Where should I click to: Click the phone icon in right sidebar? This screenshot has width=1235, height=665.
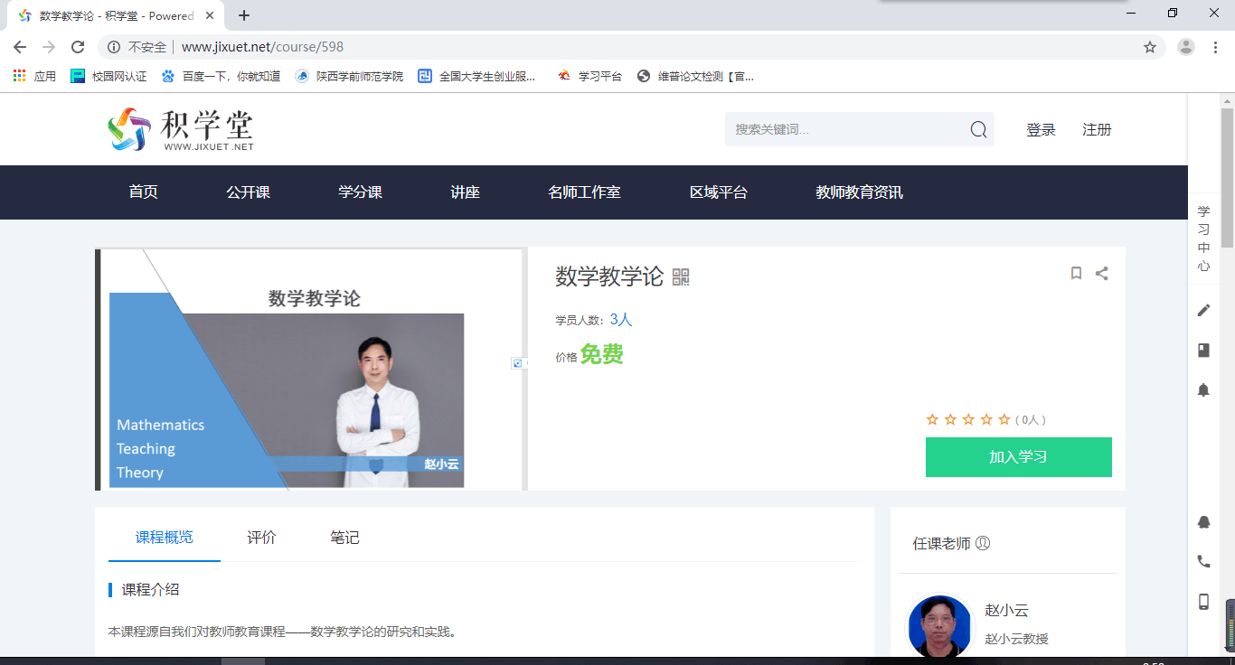[1203, 561]
